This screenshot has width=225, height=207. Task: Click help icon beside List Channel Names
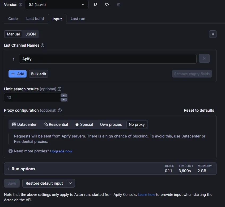(x=43, y=45)
